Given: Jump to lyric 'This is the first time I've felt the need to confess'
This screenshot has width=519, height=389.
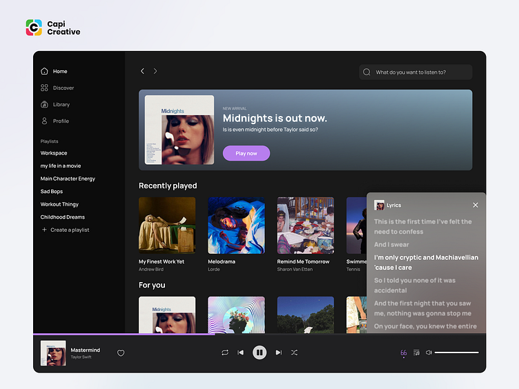Looking at the screenshot, I should [x=423, y=227].
